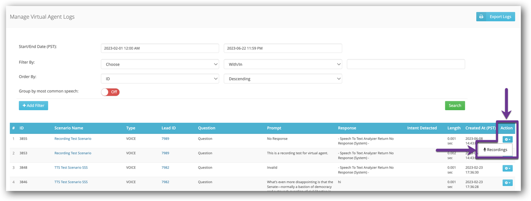Click the 'hi' response cell
This screenshot has height=201, width=531.
pos(340,182)
